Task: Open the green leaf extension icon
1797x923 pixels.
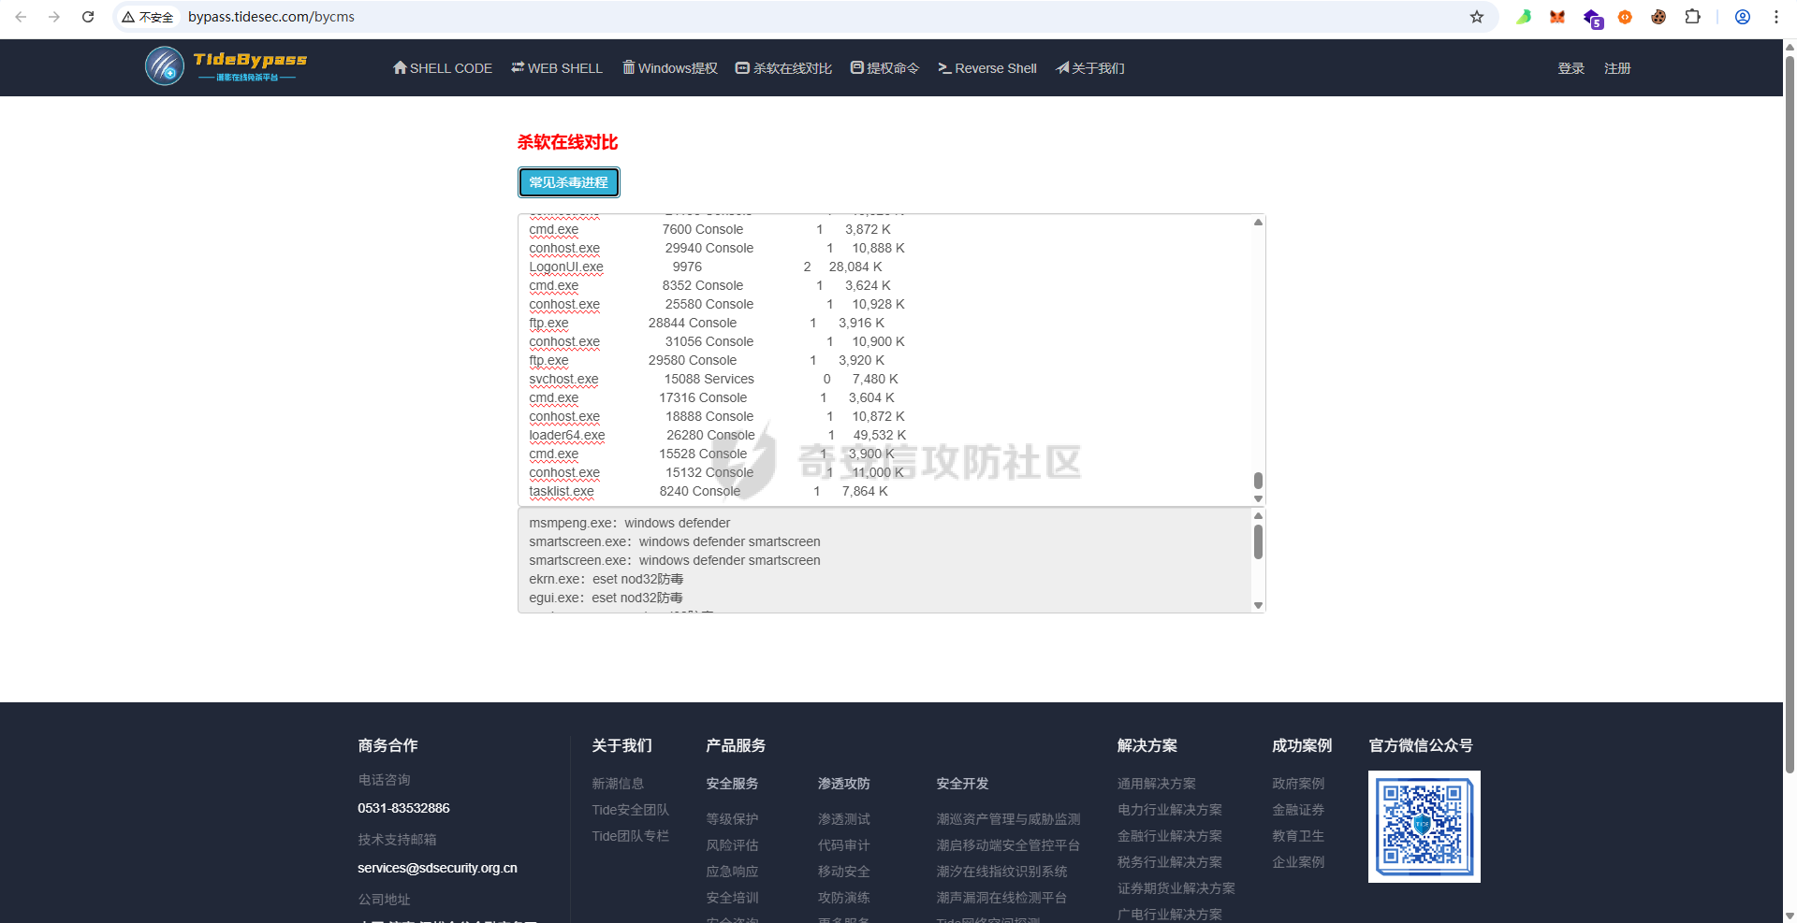Action: (x=1524, y=17)
